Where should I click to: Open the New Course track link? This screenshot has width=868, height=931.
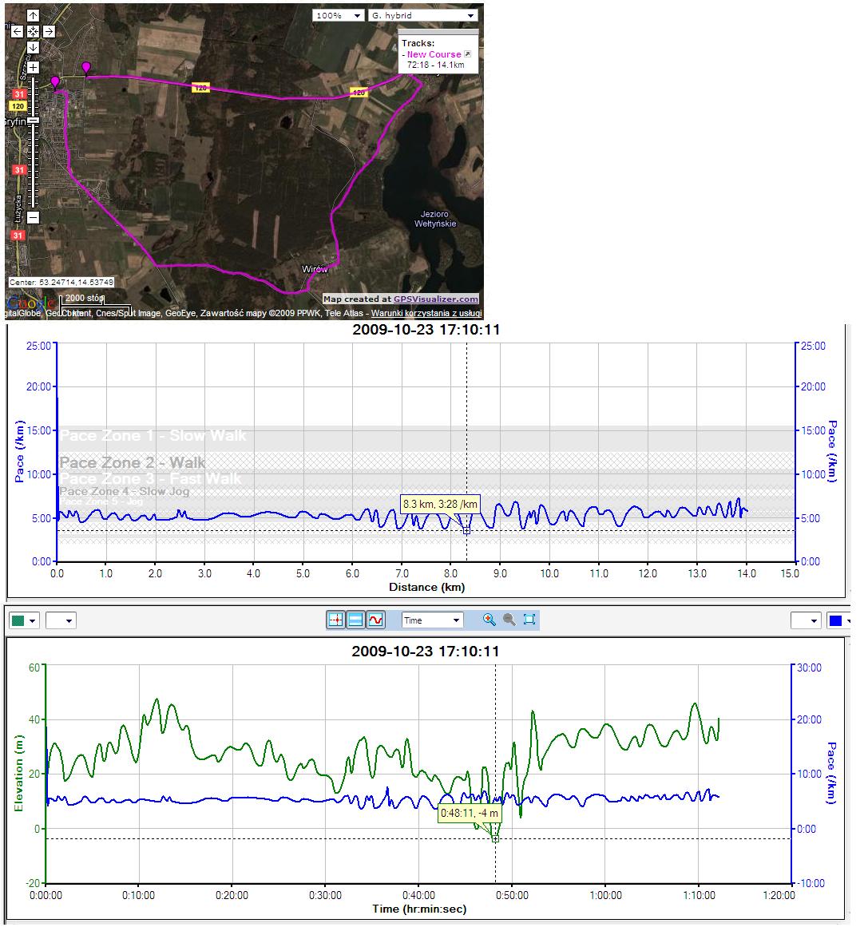pyautogui.click(x=434, y=54)
